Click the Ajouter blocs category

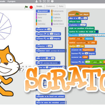pos(58,24)
